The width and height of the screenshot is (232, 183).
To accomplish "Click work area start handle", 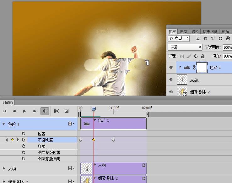I will [80, 114].
